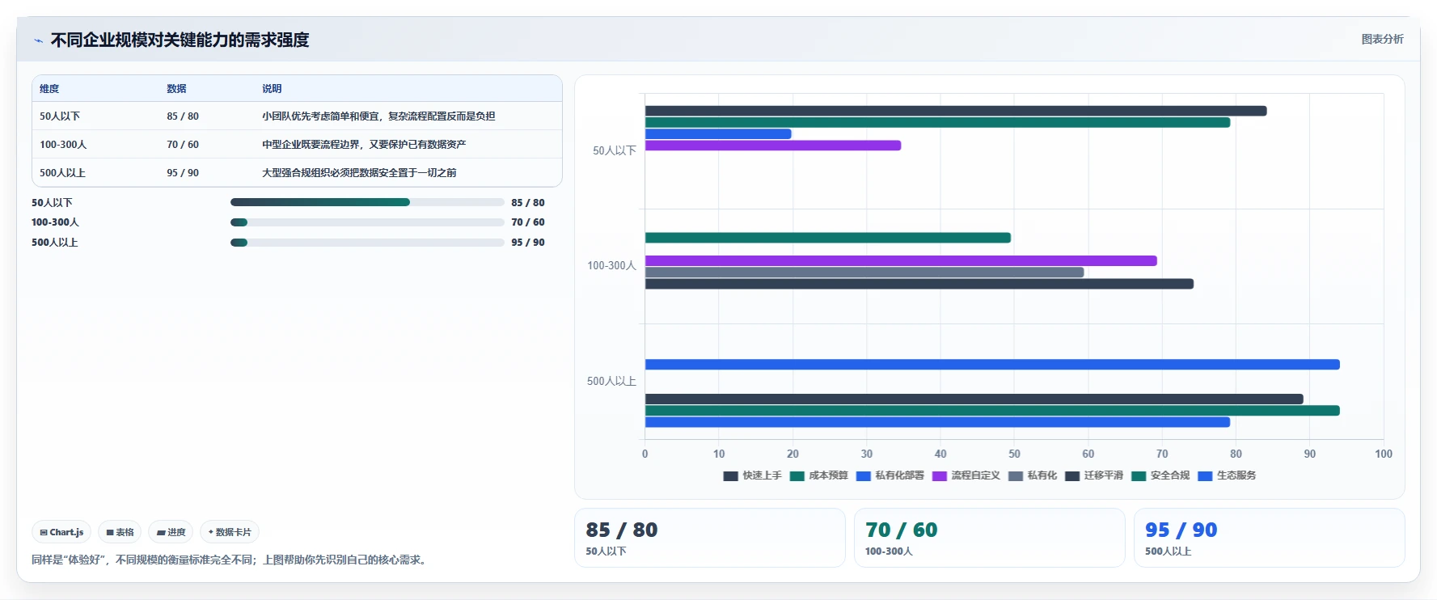The image size is (1437, 600).
Task: Select the 50人以下 table row cell
Action: (60, 116)
